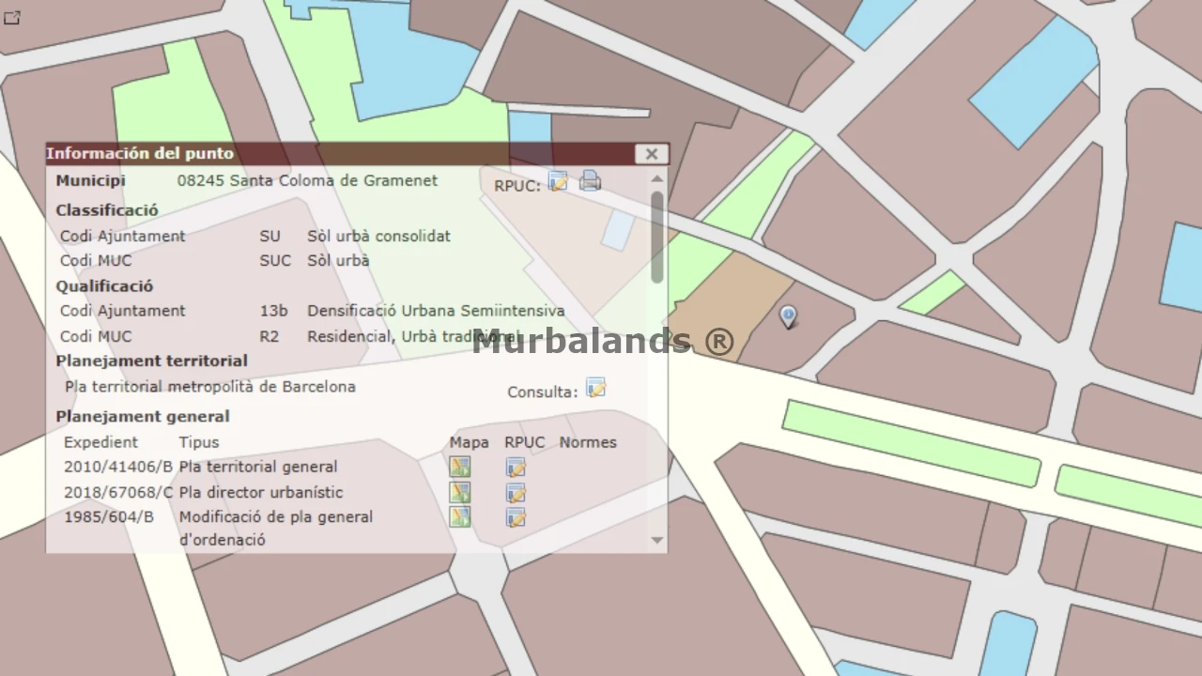The height and width of the screenshot is (676, 1202).
Task: Click the panel scrollbar's up arrow
Action: coord(656,178)
